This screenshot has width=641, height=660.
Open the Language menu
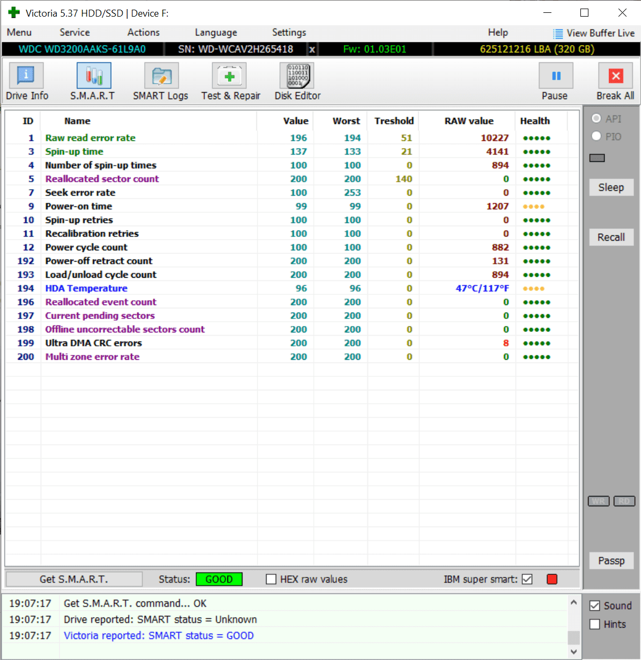click(216, 33)
